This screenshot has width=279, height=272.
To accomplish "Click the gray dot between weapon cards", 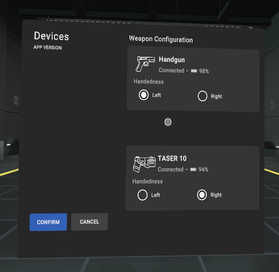I will pos(168,122).
